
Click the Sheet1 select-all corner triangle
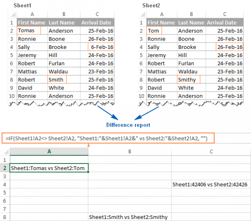pos(12,14)
